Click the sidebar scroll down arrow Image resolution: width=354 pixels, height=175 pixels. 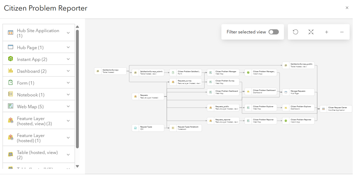pyautogui.click(x=77, y=166)
